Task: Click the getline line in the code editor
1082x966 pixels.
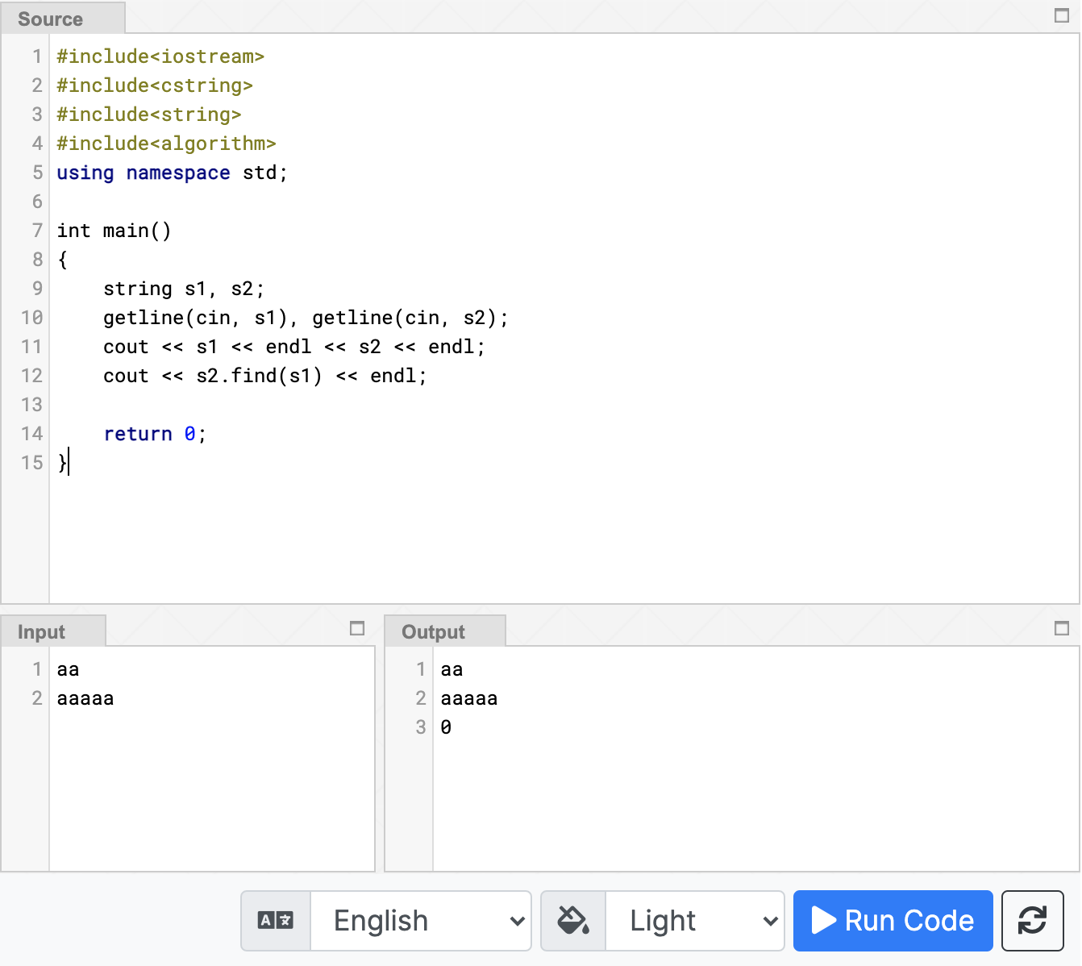Action: (x=305, y=318)
